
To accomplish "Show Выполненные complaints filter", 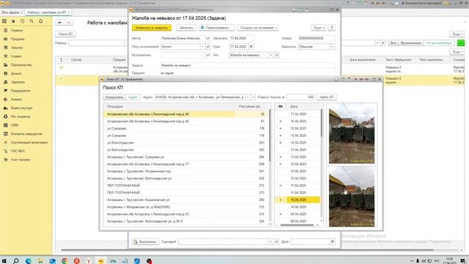I will coord(410,43).
